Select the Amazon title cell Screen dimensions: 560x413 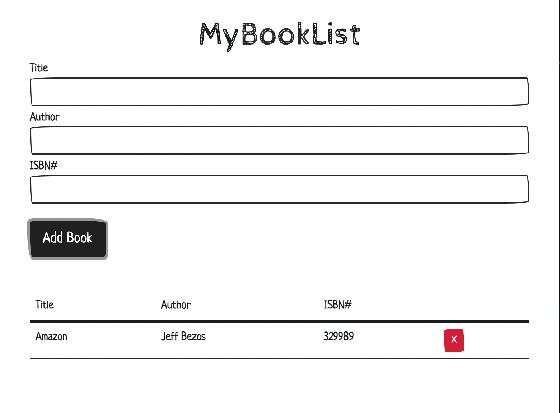coord(51,337)
